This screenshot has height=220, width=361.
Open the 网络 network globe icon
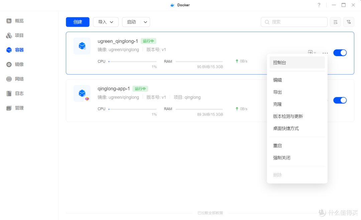tap(9, 79)
